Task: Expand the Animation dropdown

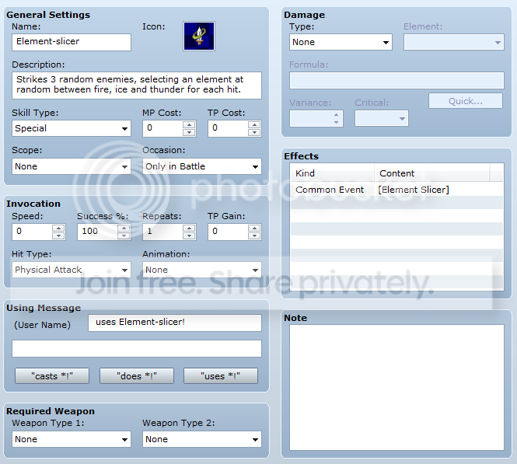Action: point(202,270)
